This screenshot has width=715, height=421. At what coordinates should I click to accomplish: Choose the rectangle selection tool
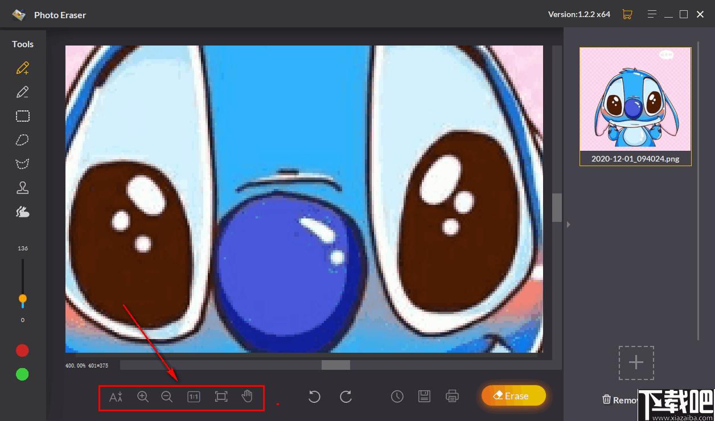click(x=23, y=116)
